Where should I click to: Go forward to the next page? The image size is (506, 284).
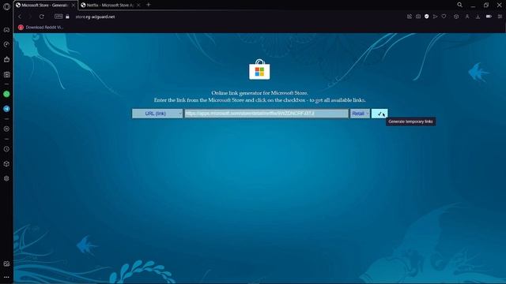tap(30, 17)
